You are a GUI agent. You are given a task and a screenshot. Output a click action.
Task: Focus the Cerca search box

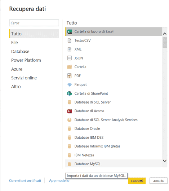click(34, 23)
